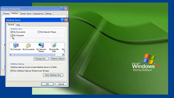
Task: Select the Recycle Bin (full) icon
Action: [x=54, y=47]
